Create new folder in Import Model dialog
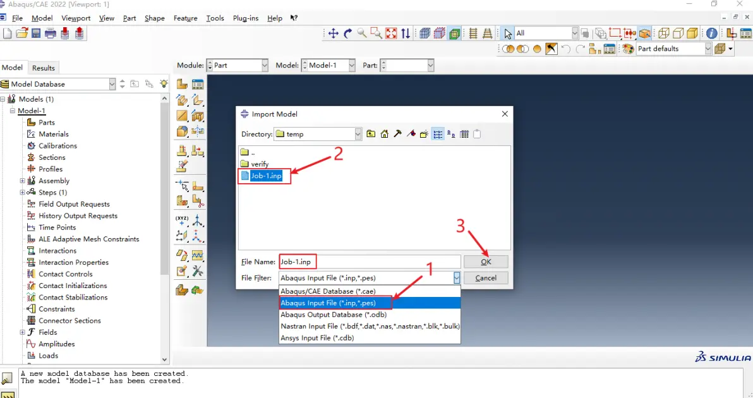The height and width of the screenshot is (398, 753). 424,134
